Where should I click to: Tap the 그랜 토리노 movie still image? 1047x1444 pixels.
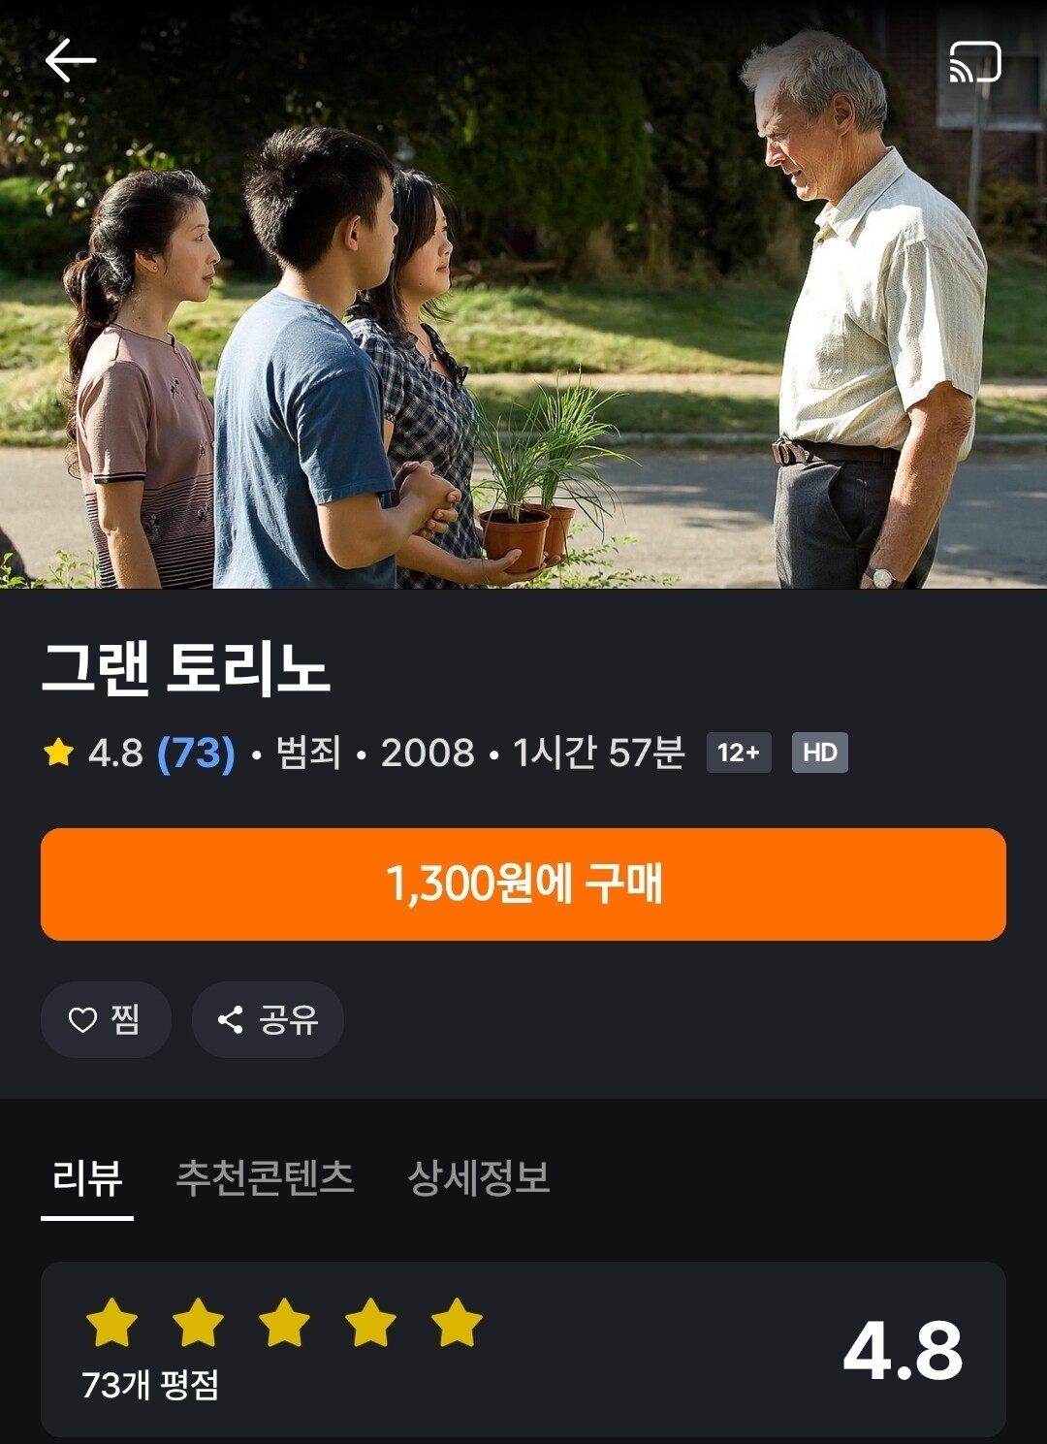click(523, 294)
